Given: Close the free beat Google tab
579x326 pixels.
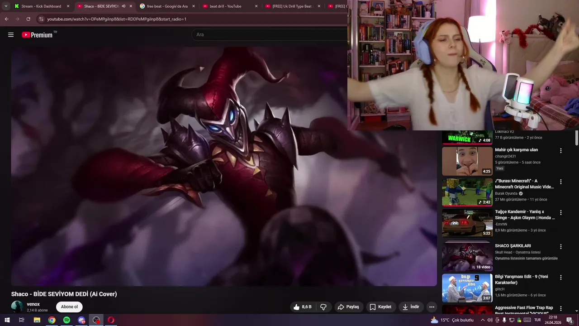Looking at the screenshot, I should pyautogui.click(x=194, y=6).
